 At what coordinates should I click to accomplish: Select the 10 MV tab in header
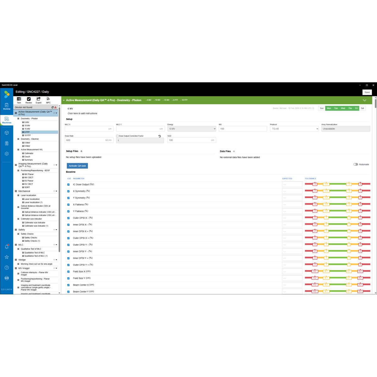(157, 100)
